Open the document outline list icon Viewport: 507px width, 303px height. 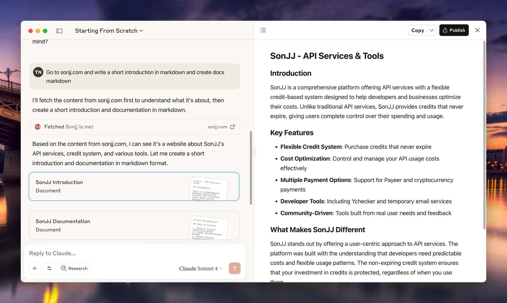(x=263, y=30)
